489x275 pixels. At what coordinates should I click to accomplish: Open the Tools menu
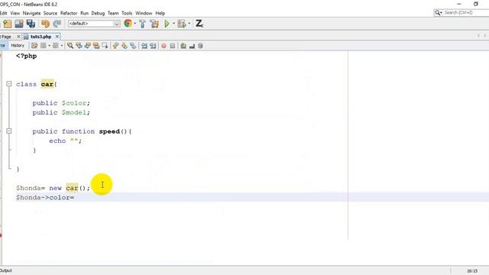point(127,13)
